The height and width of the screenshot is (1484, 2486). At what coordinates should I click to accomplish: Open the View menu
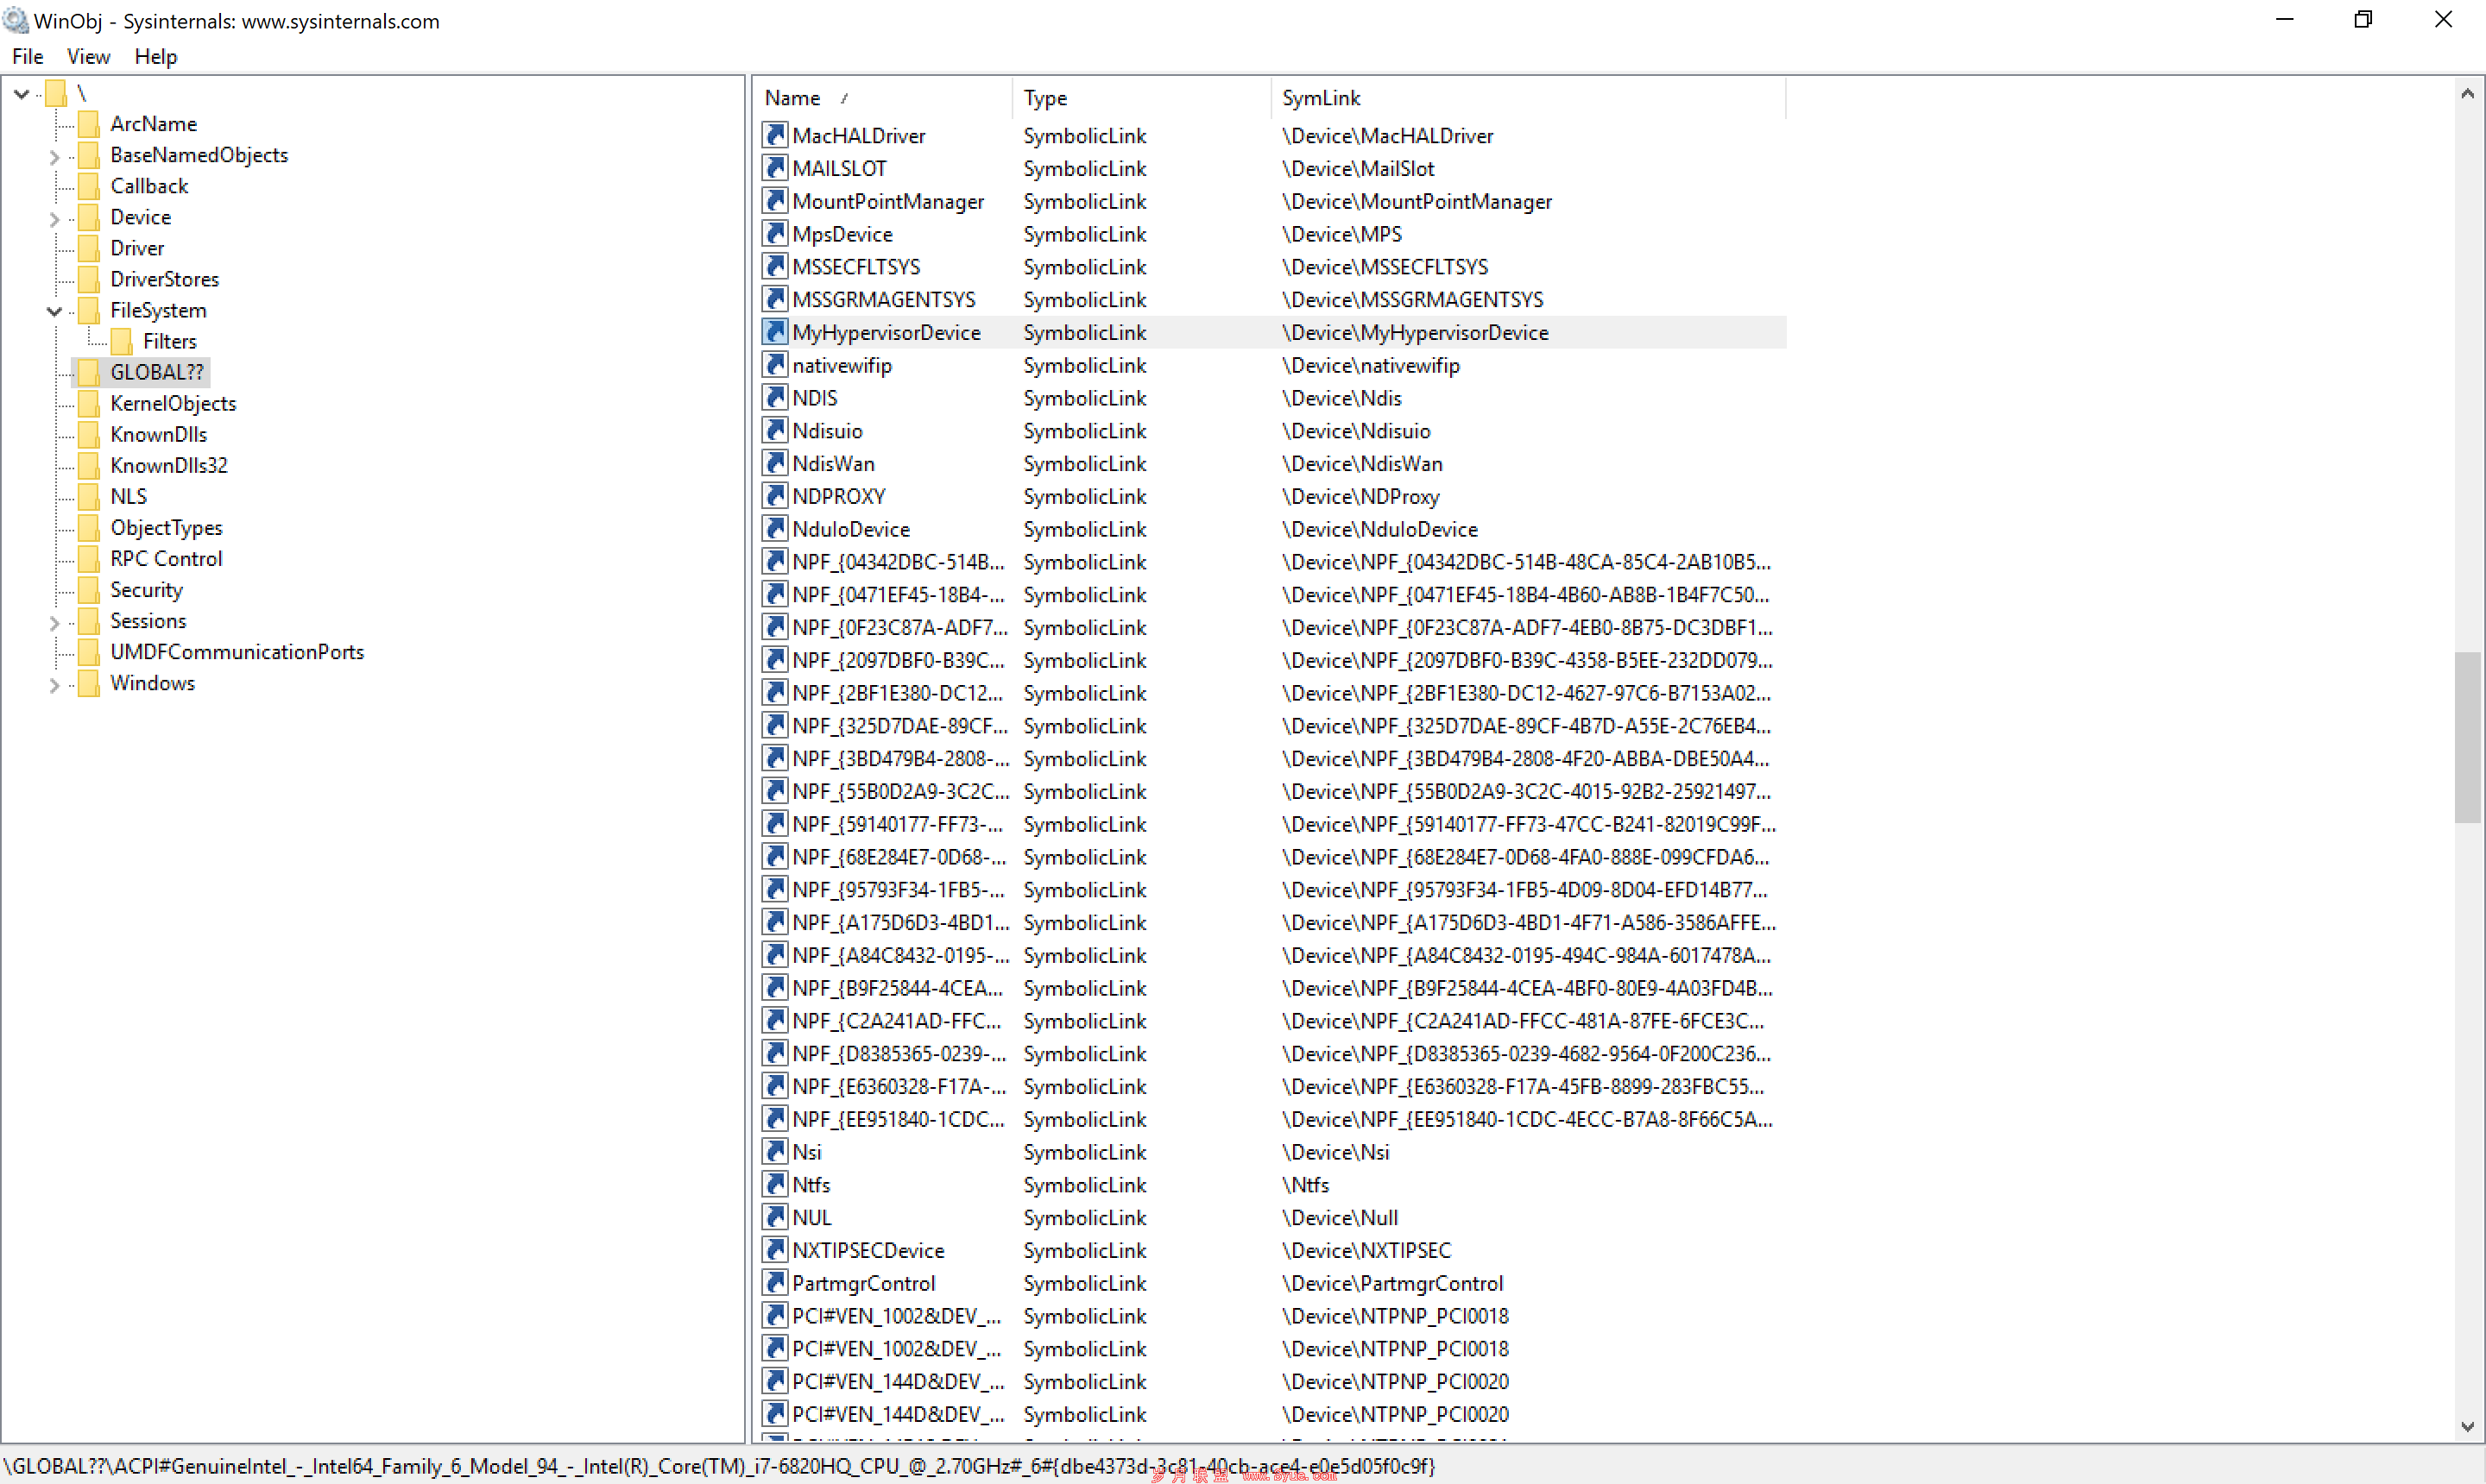88,57
